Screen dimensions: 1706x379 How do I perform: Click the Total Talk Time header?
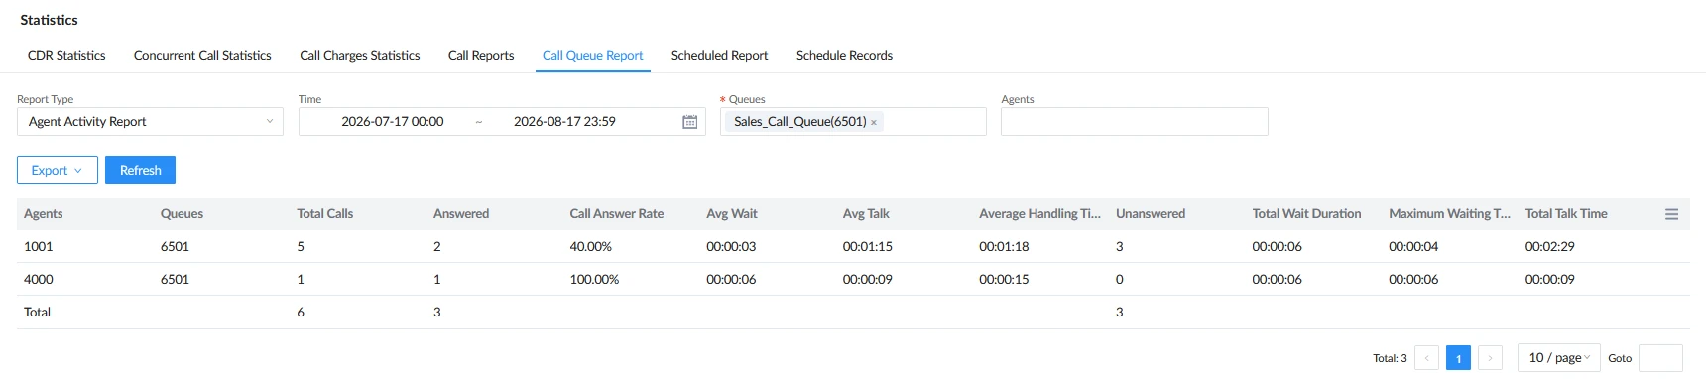pyautogui.click(x=1566, y=214)
